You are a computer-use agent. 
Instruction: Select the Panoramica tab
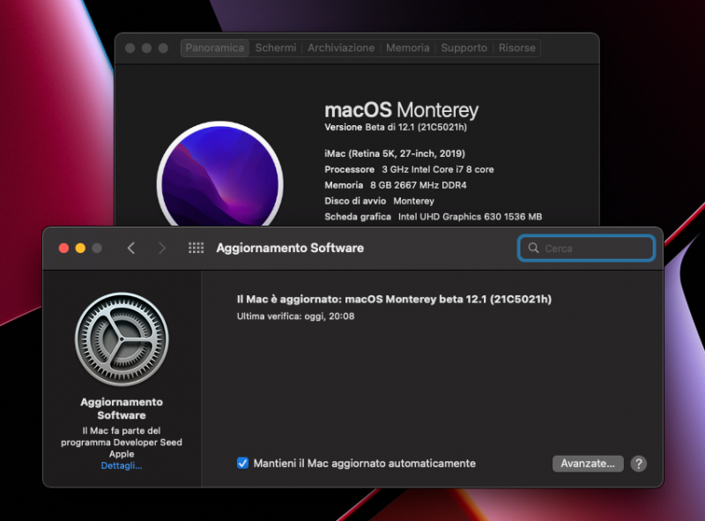(215, 48)
